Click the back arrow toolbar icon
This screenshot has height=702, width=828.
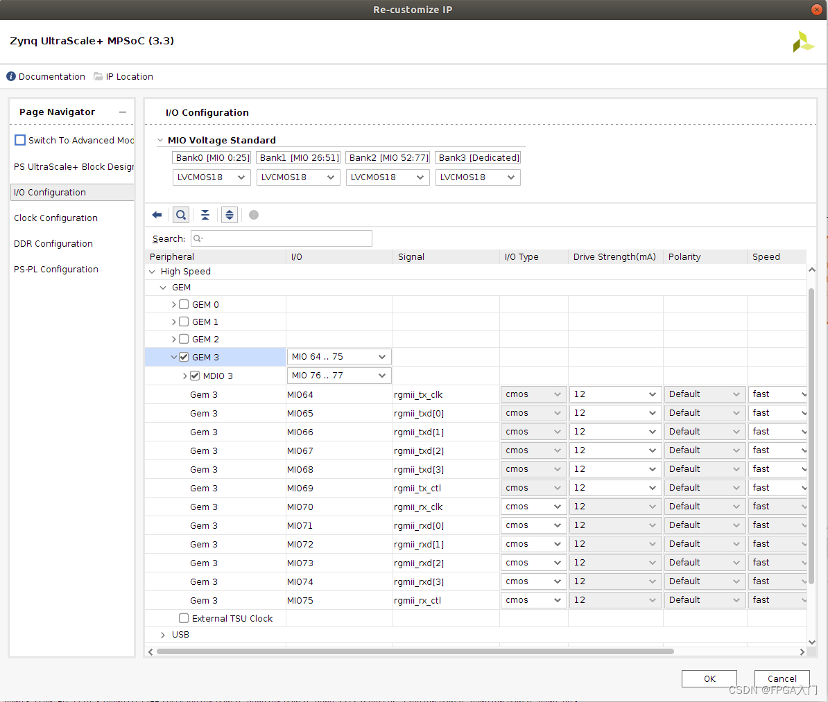pos(157,215)
